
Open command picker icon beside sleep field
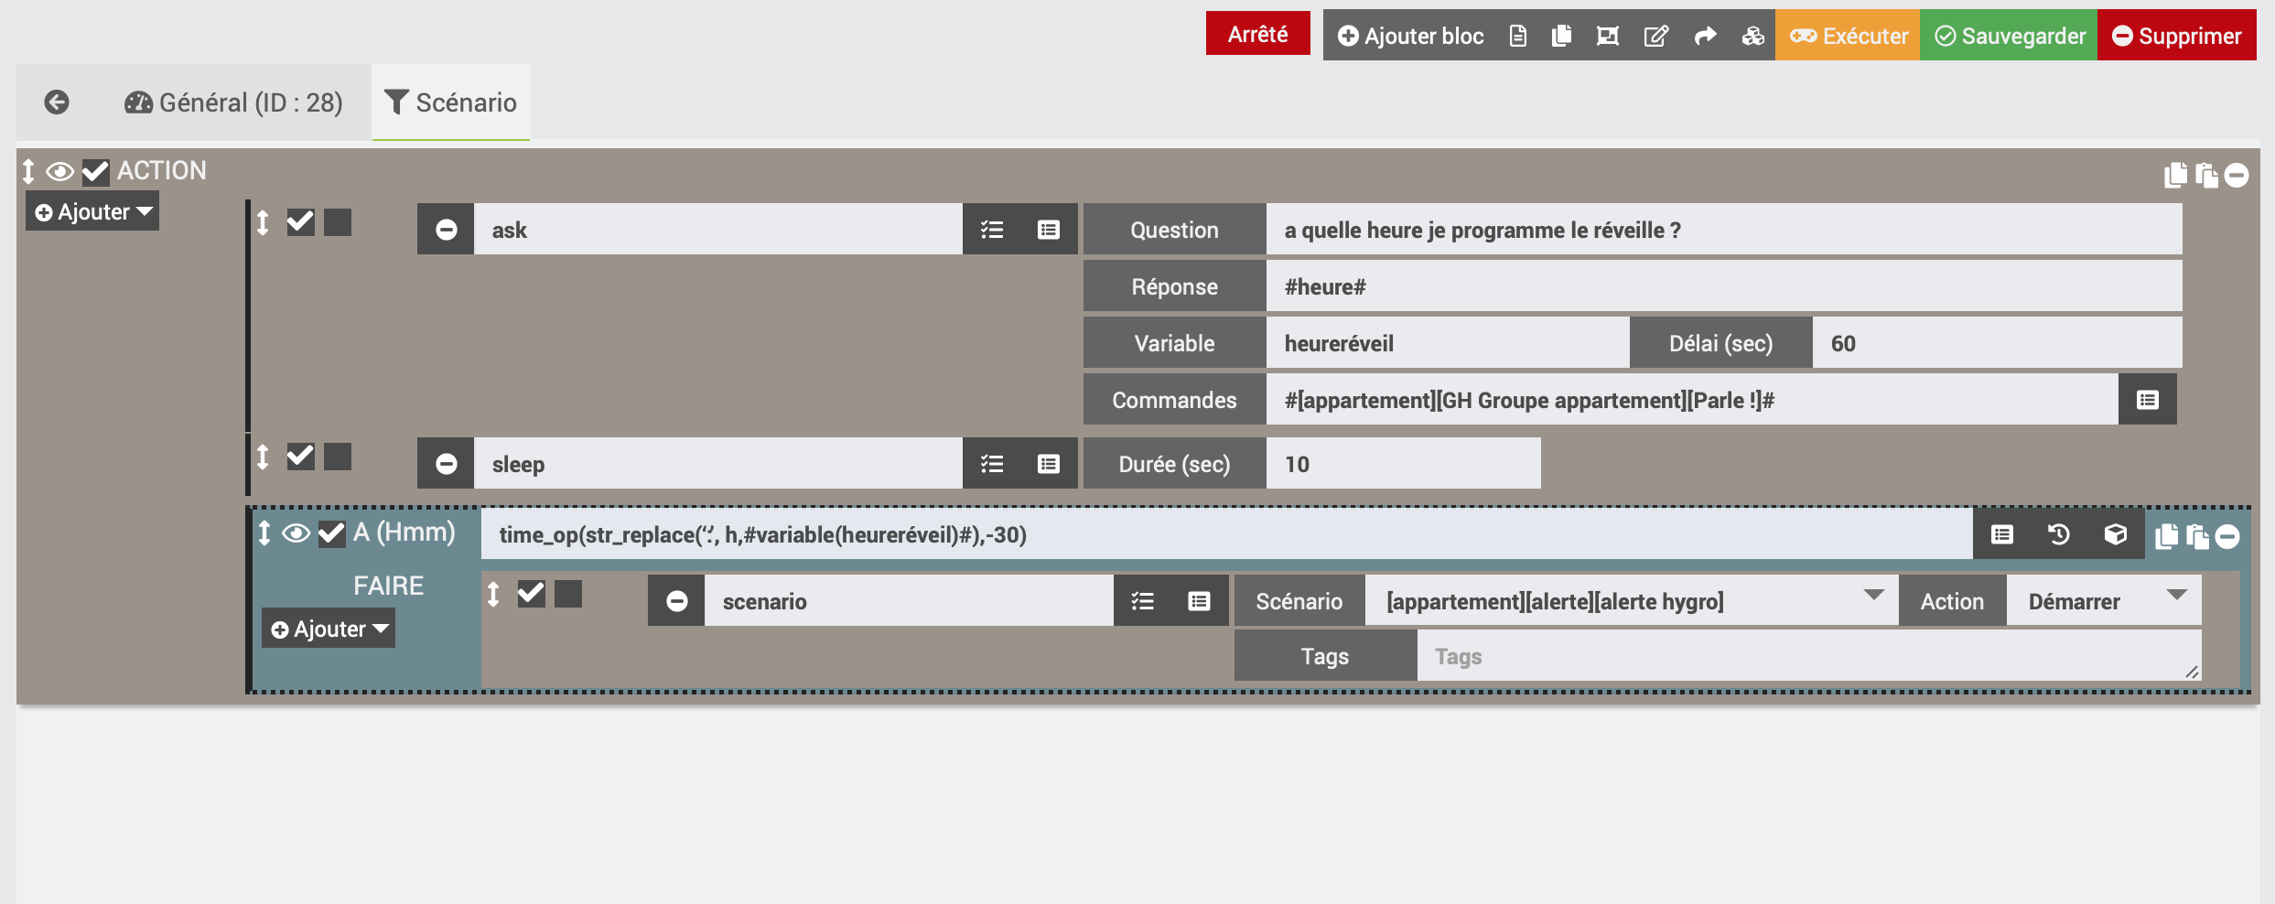click(1049, 463)
